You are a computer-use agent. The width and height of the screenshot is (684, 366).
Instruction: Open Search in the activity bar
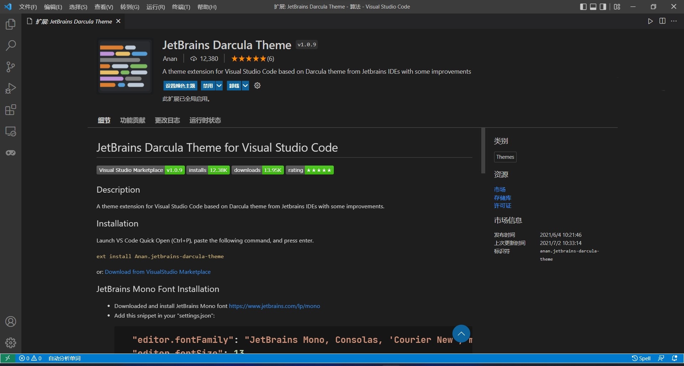(x=10, y=46)
